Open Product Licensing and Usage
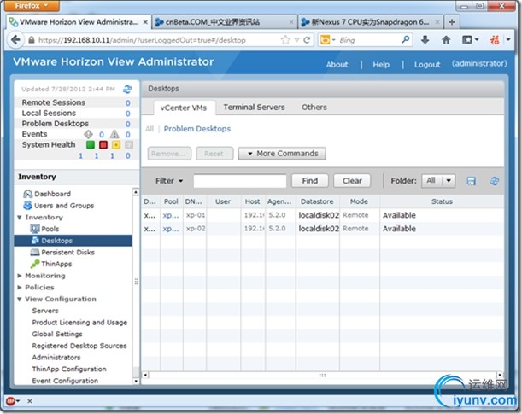The height and width of the screenshot is (414, 522). click(79, 323)
